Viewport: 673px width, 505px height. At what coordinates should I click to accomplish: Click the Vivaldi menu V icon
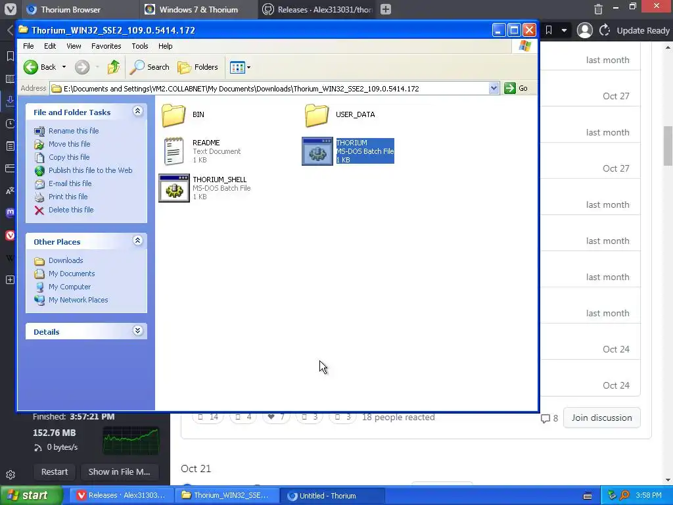tap(10, 9)
